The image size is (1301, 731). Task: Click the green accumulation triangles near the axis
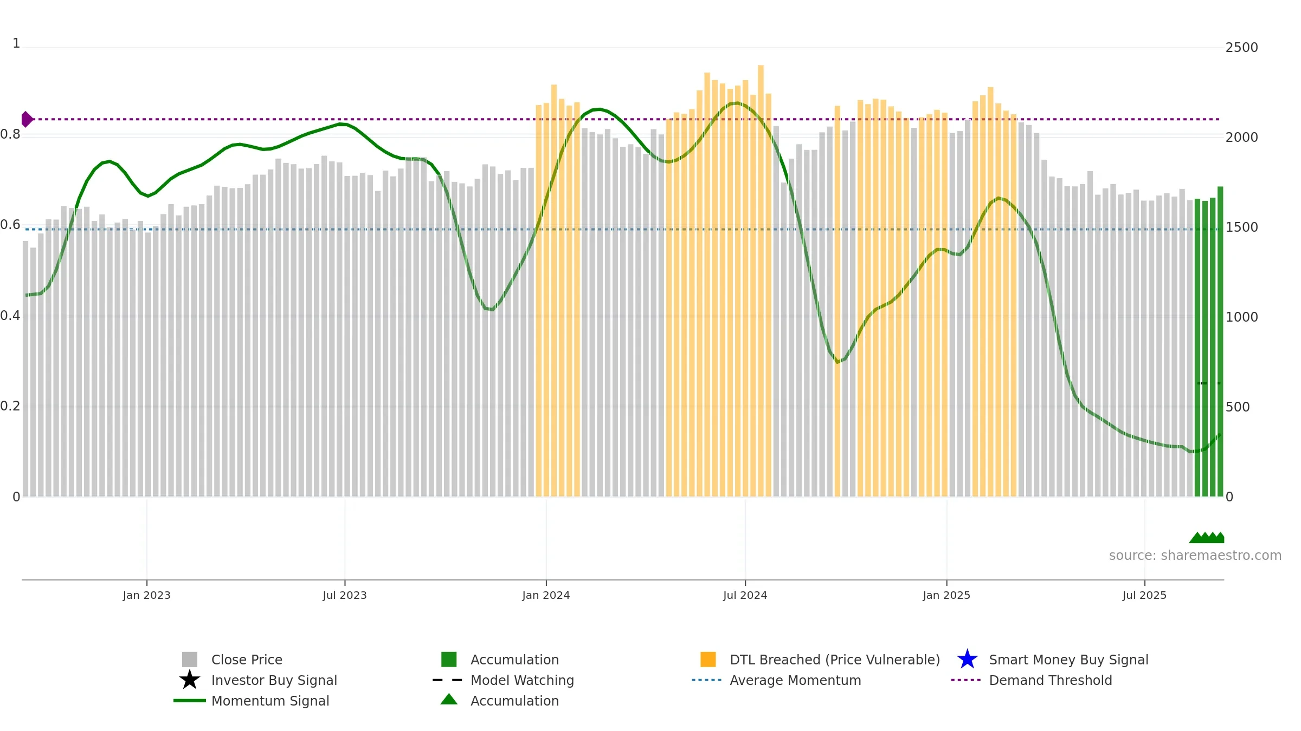(1207, 538)
